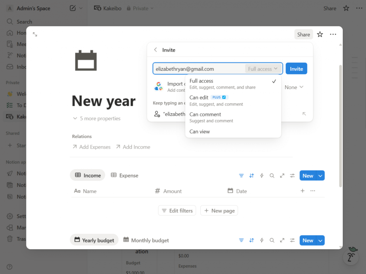Select Can comment permission option
366x274 pixels.
click(233, 118)
